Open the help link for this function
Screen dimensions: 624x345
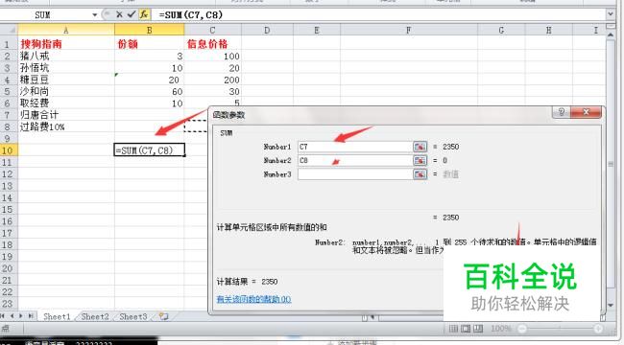coord(253,299)
